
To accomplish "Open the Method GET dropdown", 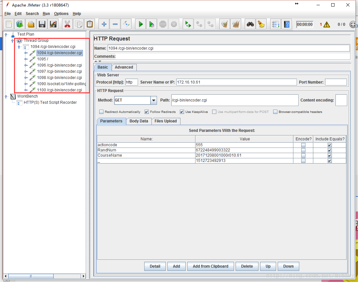I will (x=154, y=100).
